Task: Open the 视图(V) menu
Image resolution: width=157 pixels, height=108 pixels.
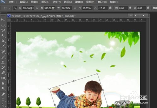Action: pos(90,2)
